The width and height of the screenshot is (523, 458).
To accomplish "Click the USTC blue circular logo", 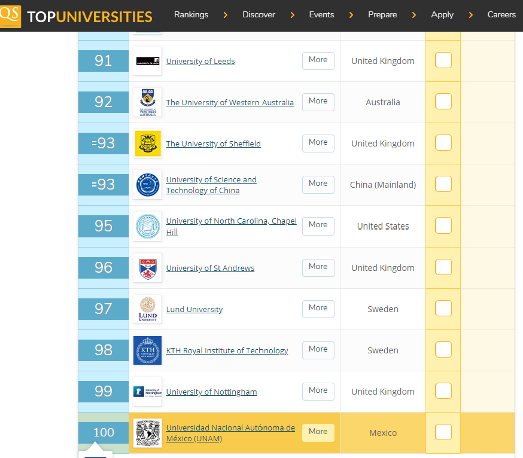I will click(x=147, y=185).
